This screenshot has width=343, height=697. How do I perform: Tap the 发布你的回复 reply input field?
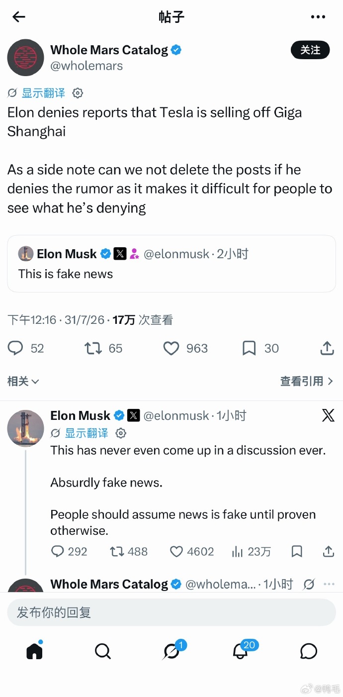[171, 612]
